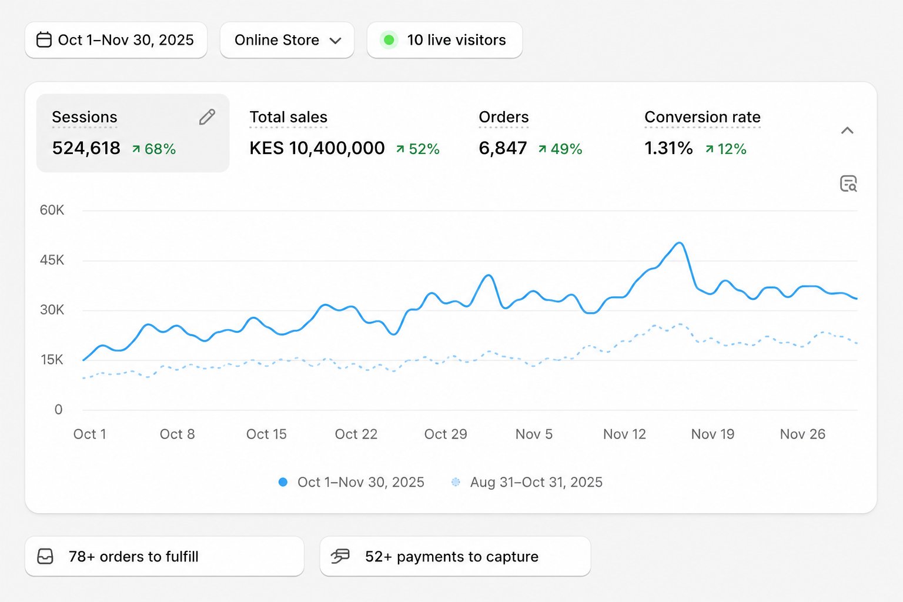The width and height of the screenshot is (903, 602).
Task: Select the Conversion rate metric tab
Action: pos(703,133)
